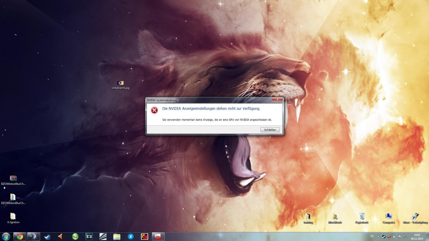Open the volume control in the tray
Screen dimensions: 429x241
[394, 237]
